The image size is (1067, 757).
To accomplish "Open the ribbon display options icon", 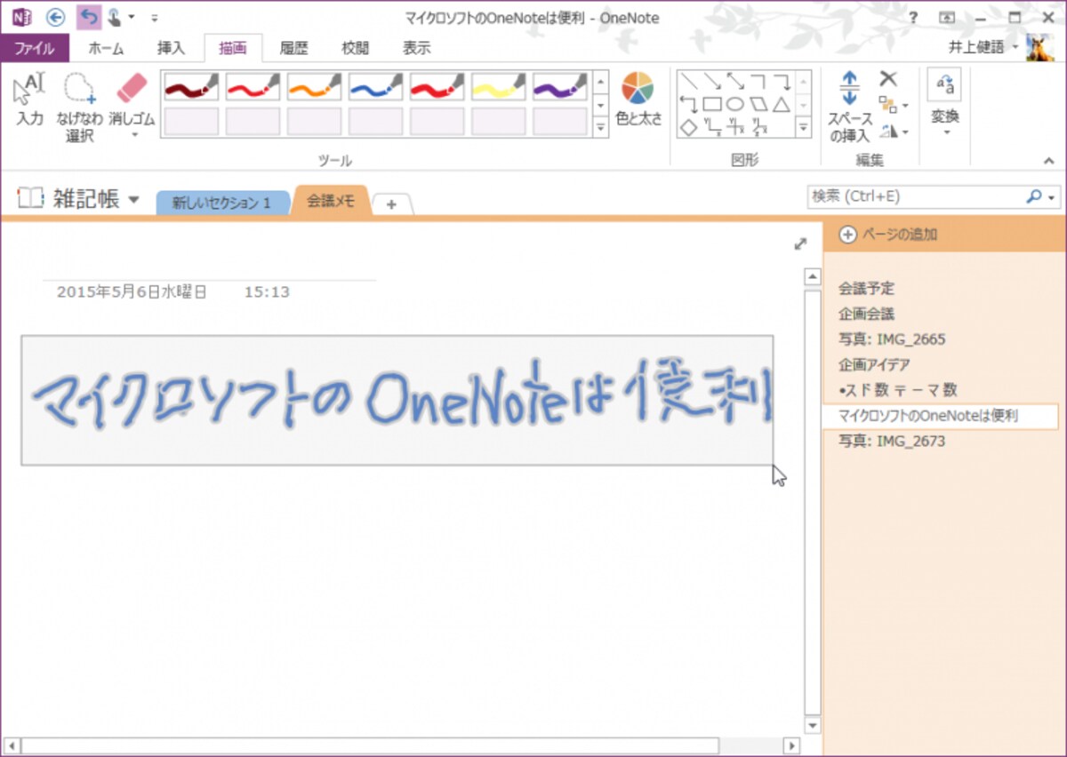I will coord(947,18).
